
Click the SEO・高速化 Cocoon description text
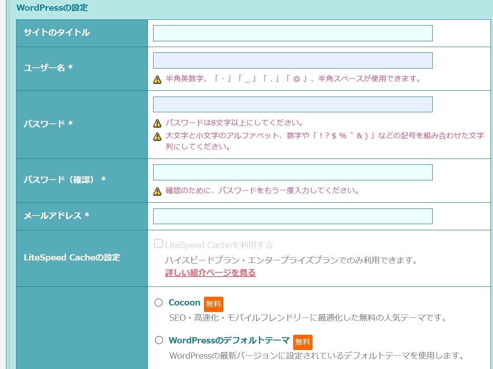pos(308,318)
